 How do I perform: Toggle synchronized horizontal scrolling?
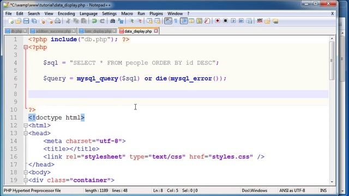coord(158,21)
